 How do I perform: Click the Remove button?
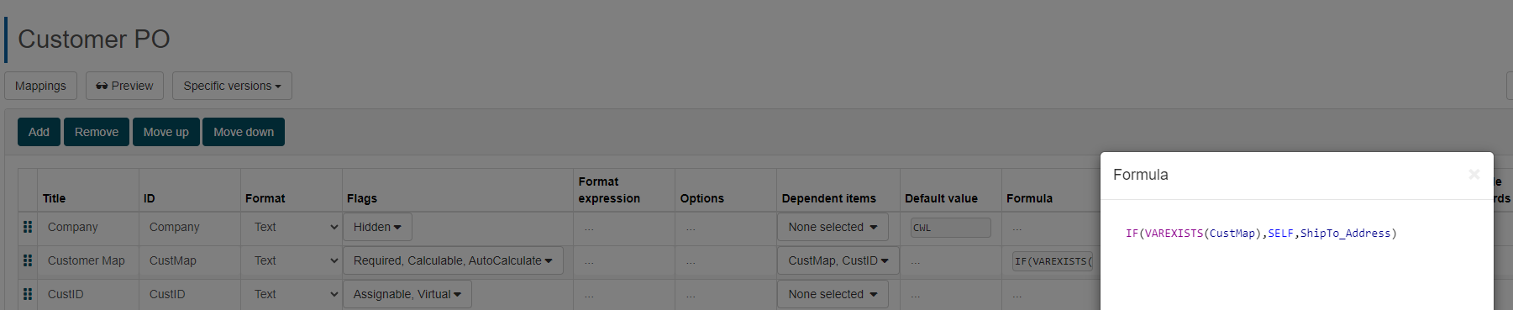point(97,132)
